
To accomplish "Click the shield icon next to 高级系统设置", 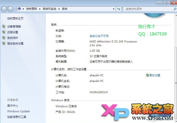I will pos(4,43).
